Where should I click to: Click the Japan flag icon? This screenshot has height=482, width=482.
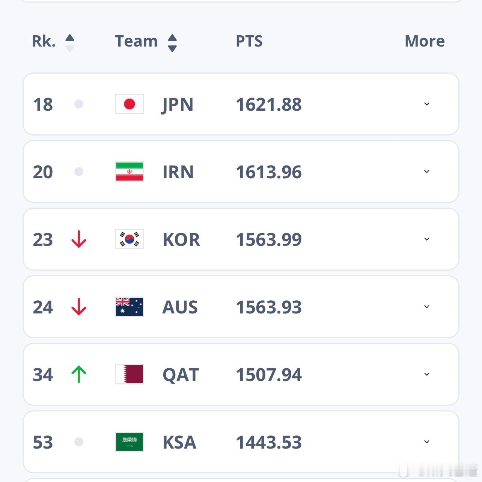coord(130,104)
